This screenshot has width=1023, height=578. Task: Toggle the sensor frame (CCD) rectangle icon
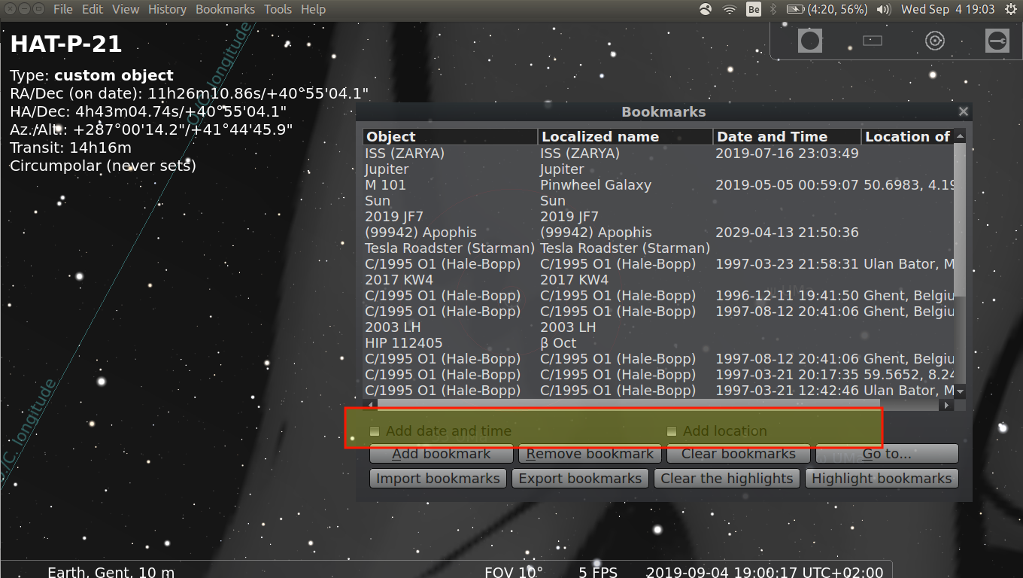[873, 41]
